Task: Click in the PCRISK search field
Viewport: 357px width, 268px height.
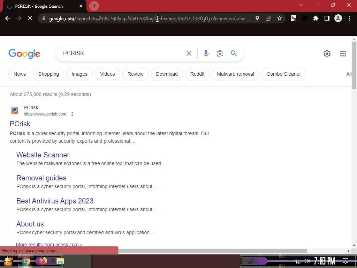Action: point(123,53)
